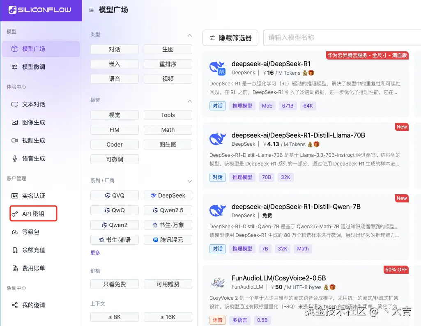
Task: Click the SiliconFlow logo
Action: point(40,10)
